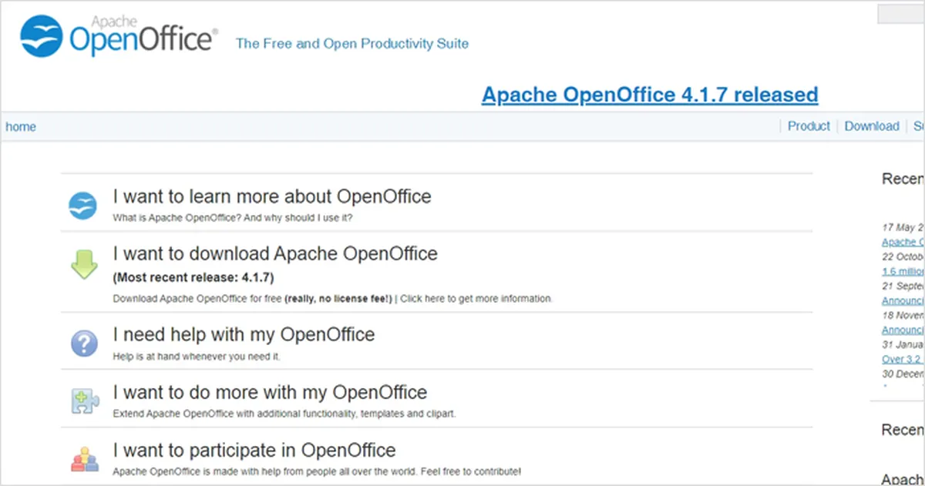Open the Download menu item
The image size is (925, 486).
coord(872,126)
